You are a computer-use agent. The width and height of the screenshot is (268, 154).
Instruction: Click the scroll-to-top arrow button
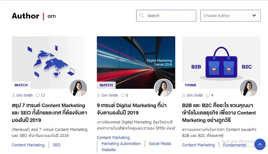point(260,144)
